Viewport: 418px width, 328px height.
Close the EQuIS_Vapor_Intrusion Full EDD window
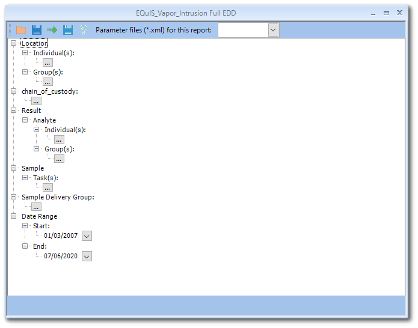(399, 13)
